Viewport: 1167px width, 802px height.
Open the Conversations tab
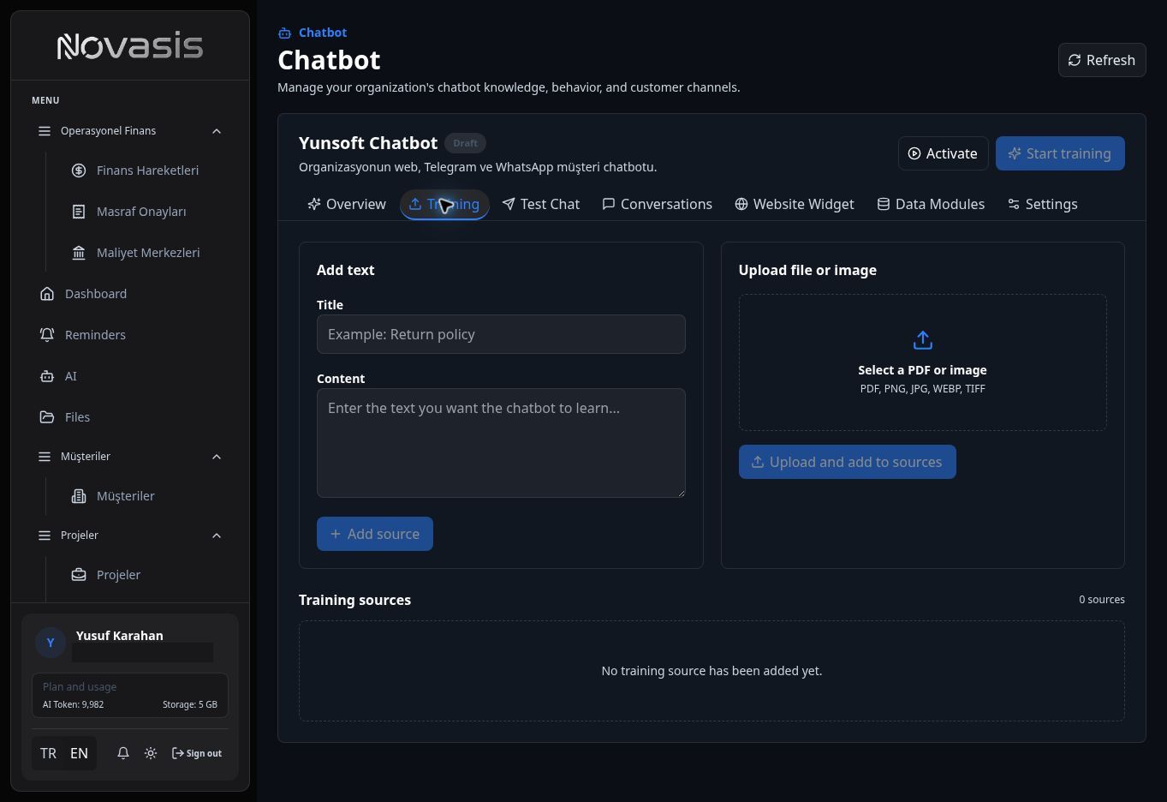pos(658,204)
